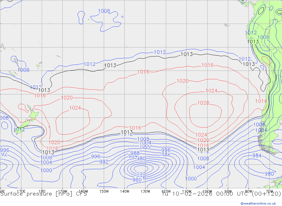Click the 1016 label just off the Chilean coast
The height and width of the screenshot is (206, 282).
click(261, 101)
